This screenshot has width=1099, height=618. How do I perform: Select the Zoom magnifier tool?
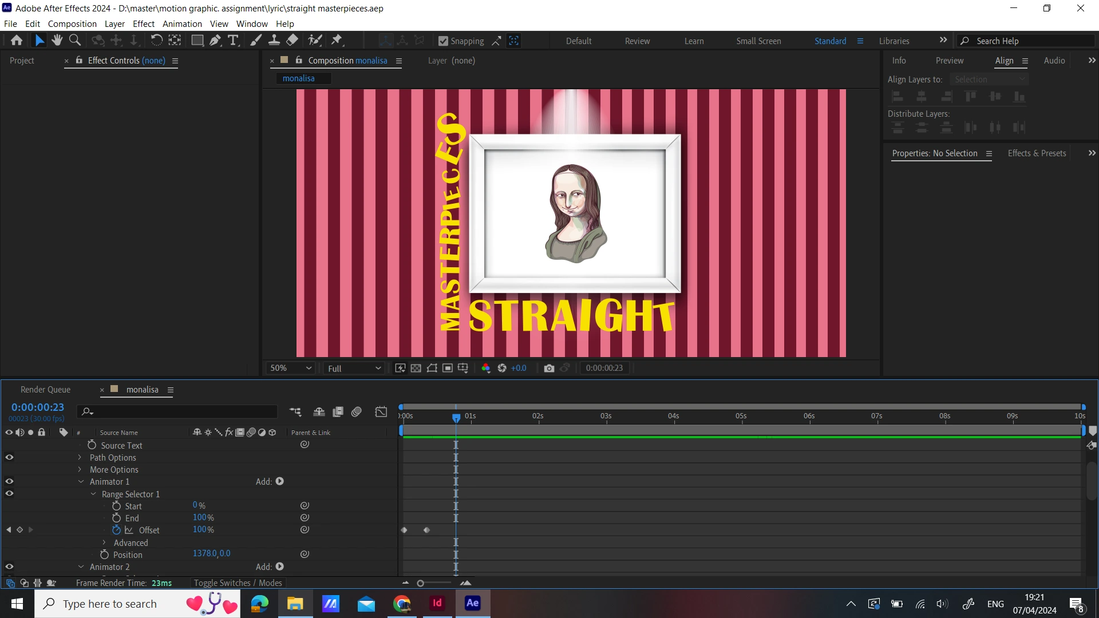[x=74, y=41]
